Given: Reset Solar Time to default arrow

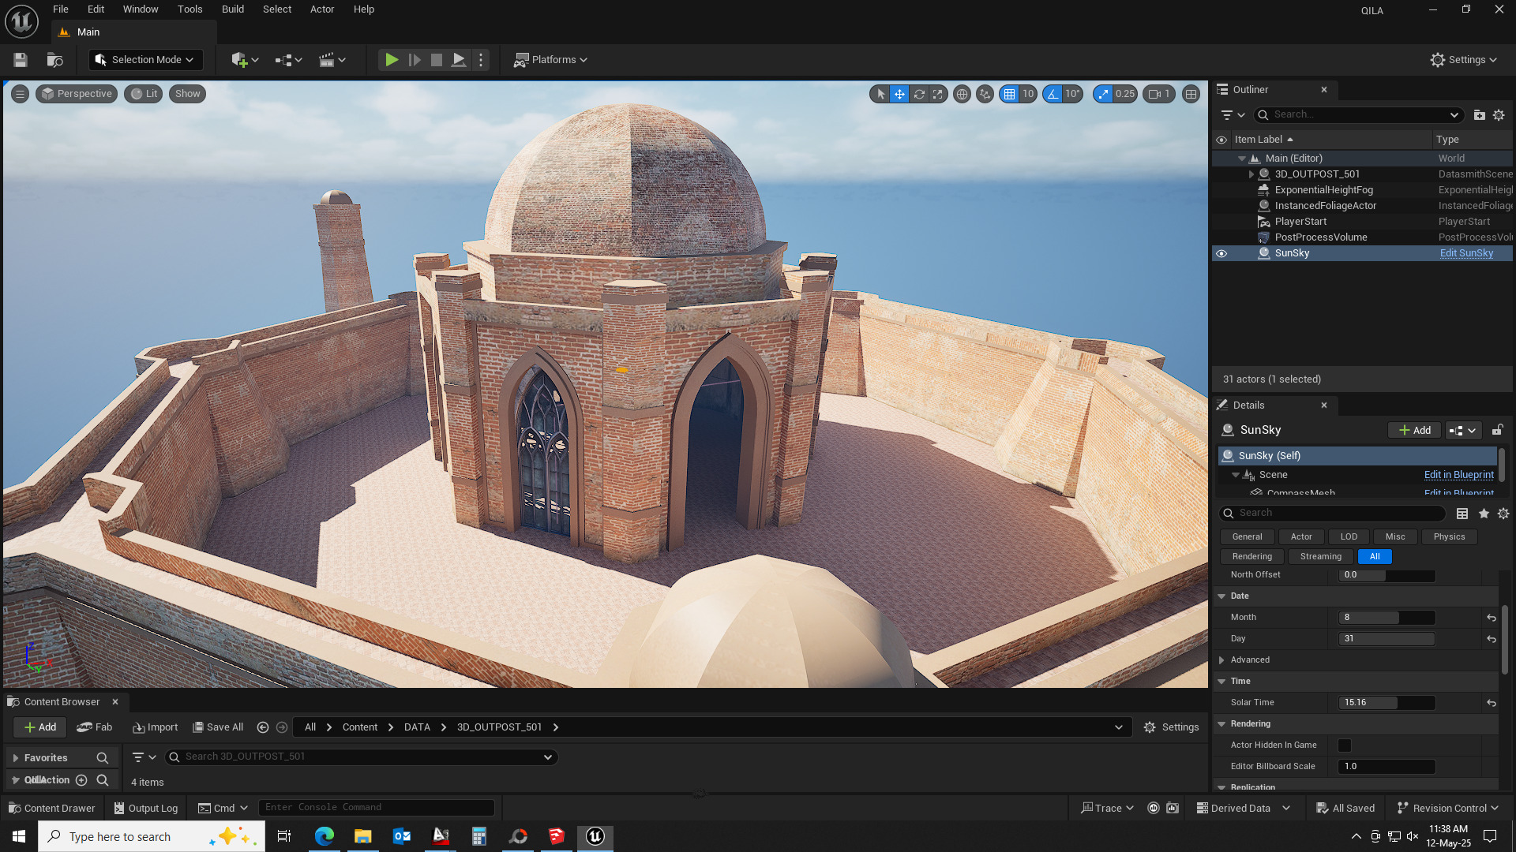Looking at the screenshot, I should [x=1492, y=703].
